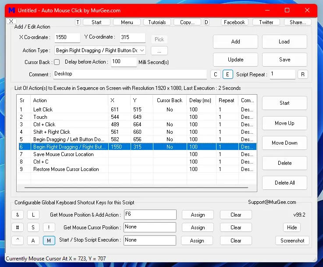Select the Left Click action row
The height and width of the screenshot is (267, 323).
[138, 110]
